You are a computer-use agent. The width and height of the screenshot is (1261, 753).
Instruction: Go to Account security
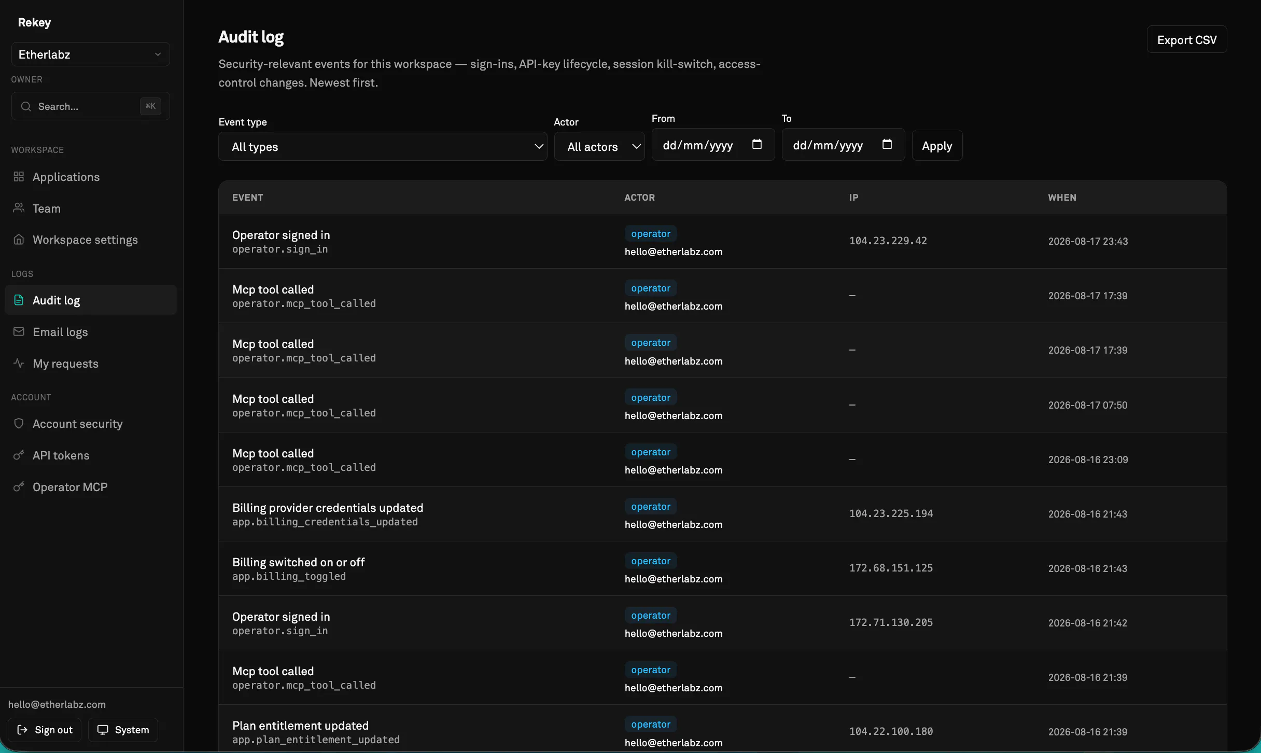(91, 424)
